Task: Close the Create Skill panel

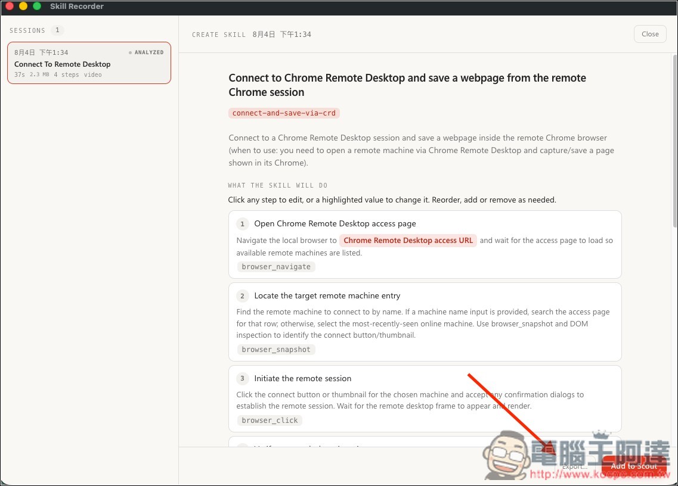Action: 650,34
